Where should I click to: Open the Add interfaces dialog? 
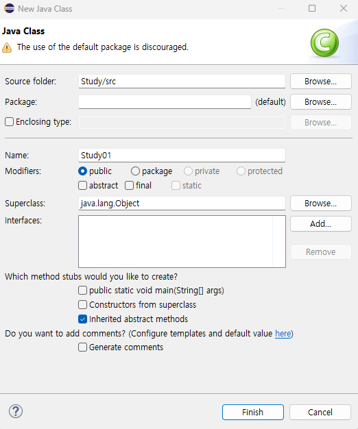click(321, 224)
